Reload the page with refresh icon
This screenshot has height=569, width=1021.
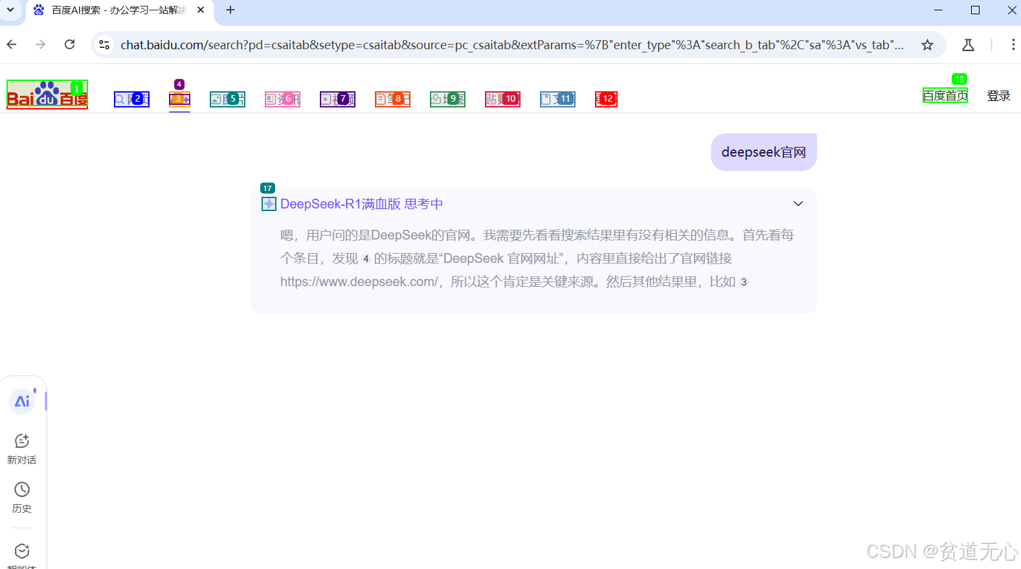(70, 45)
